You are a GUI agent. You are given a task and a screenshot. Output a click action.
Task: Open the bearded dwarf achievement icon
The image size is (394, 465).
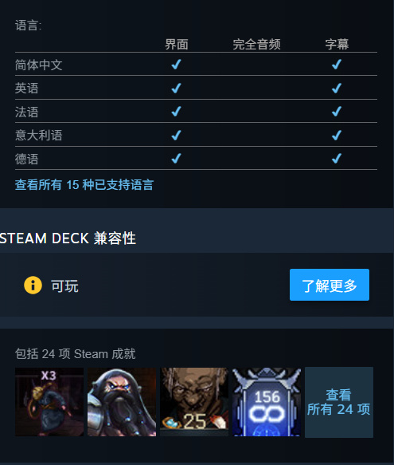pos(122,402)
